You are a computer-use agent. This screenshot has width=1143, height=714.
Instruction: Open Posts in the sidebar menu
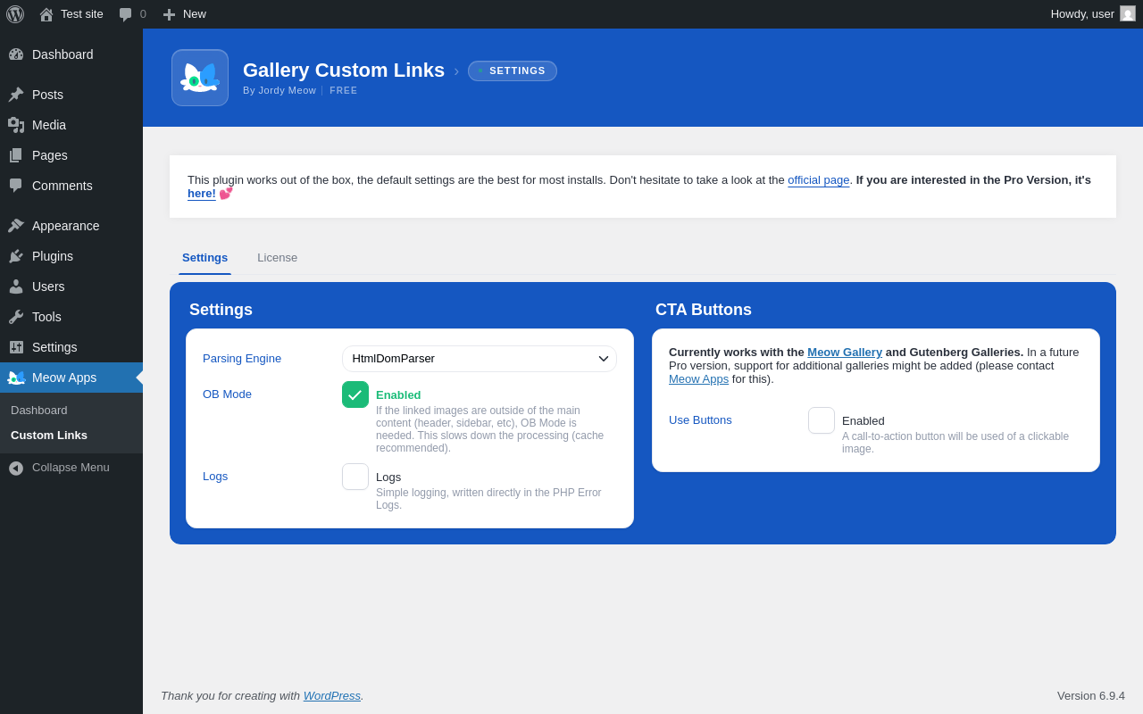point(71,95)
